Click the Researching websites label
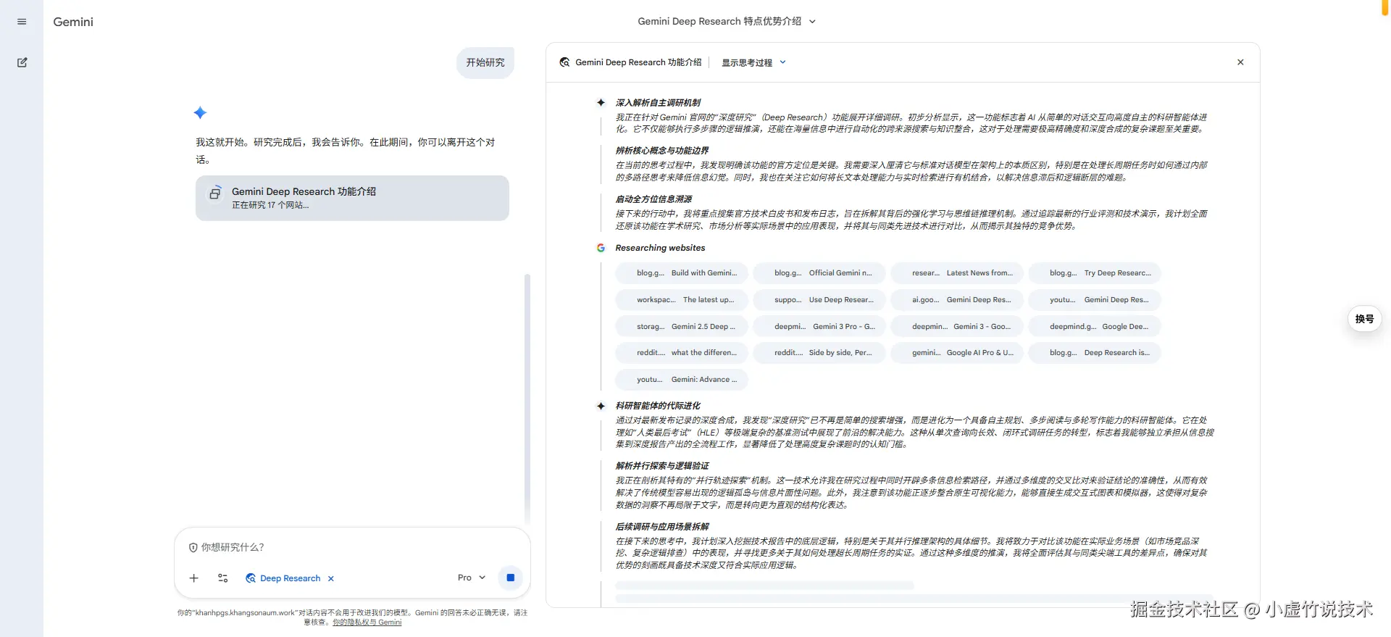 coord(660,248)
